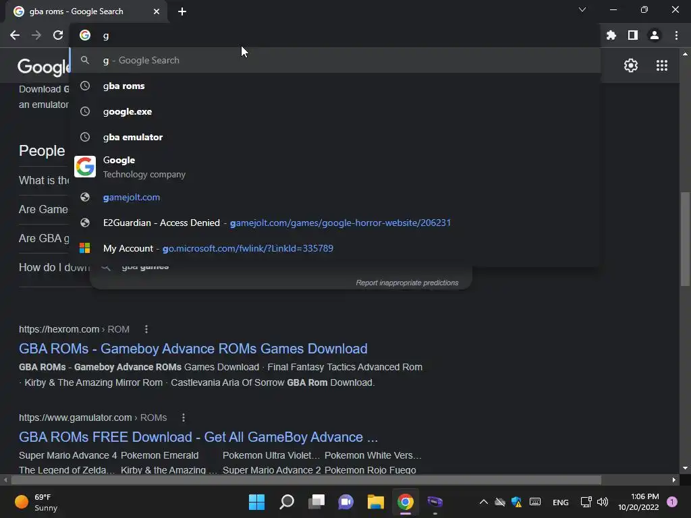The height and width of the screenshot is (518, 691).
Task: Close the 'gba roms - Google Search' tab
Action: point(157,11)
